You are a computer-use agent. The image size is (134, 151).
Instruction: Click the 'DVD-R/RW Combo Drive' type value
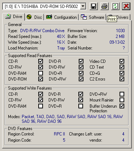[42, 31]
